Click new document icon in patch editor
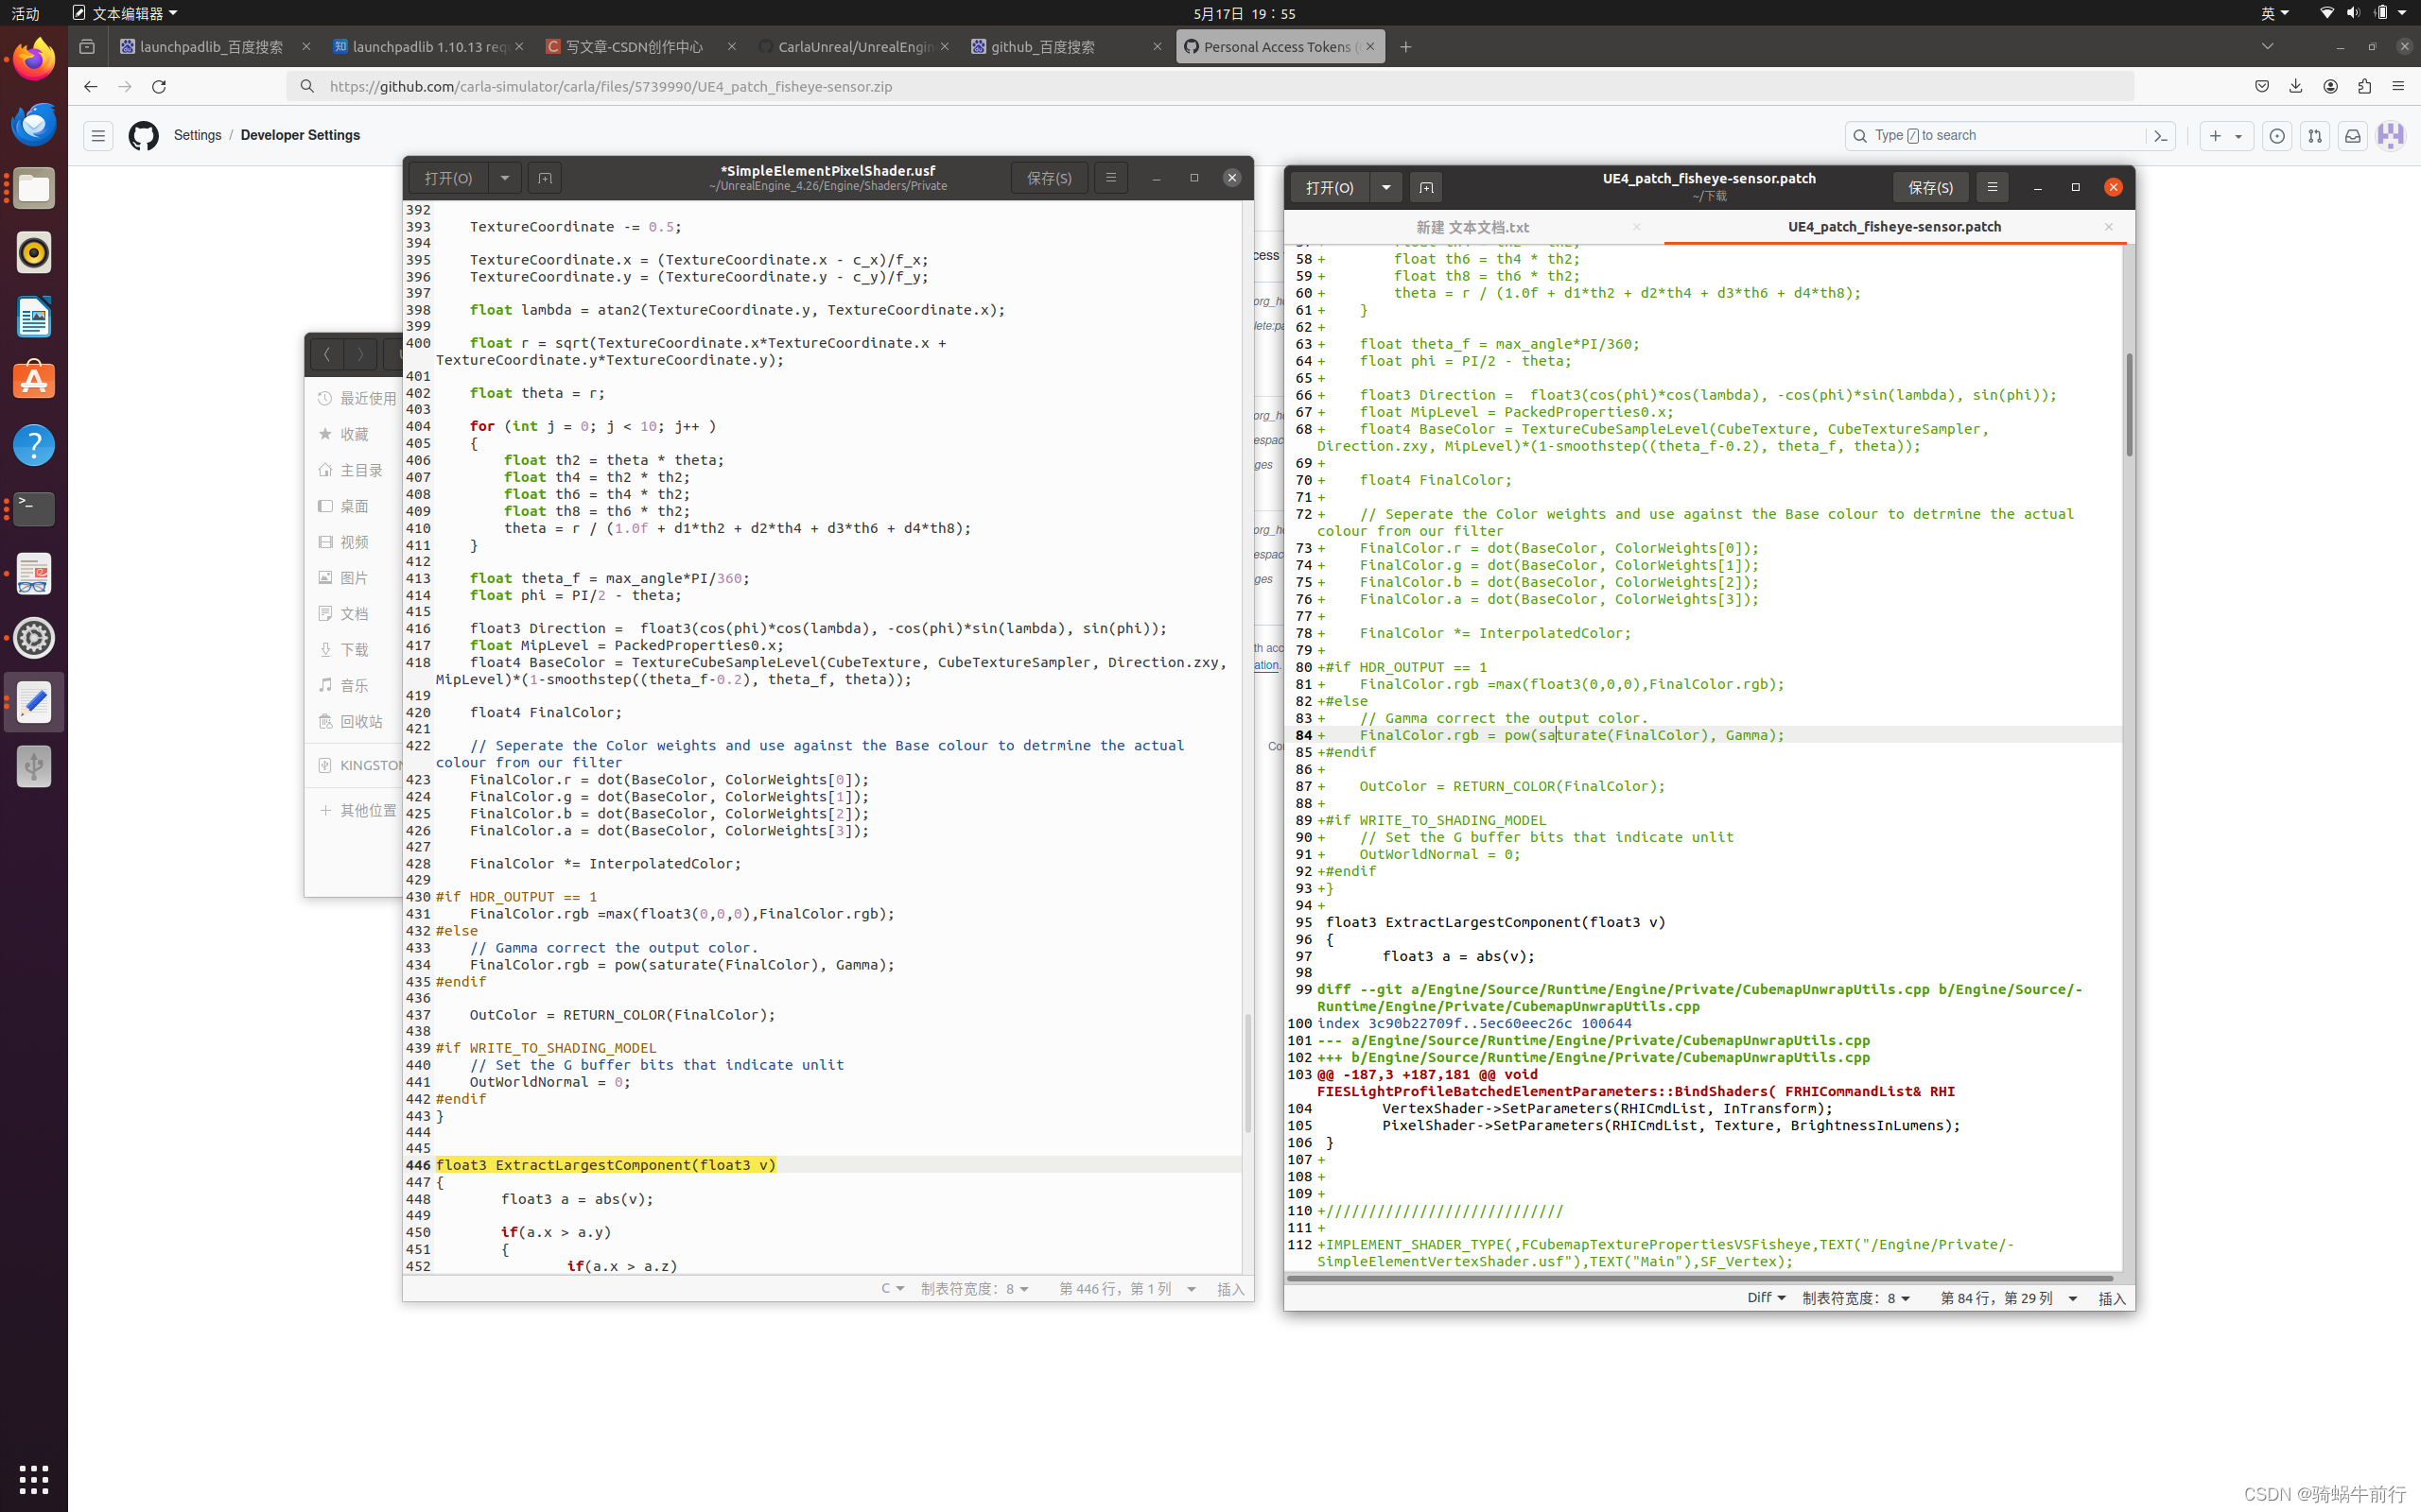 tap(1425, 187)
